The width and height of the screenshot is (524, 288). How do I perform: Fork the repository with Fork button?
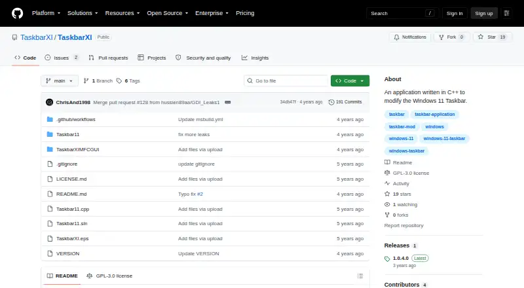452,37
